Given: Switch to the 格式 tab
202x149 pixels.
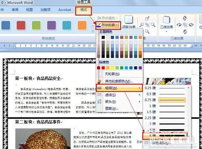Looking at the screenshot, I should (x=84, y=10).
